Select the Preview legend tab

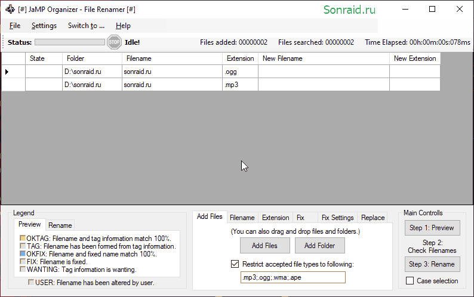(x=30, y=224)
